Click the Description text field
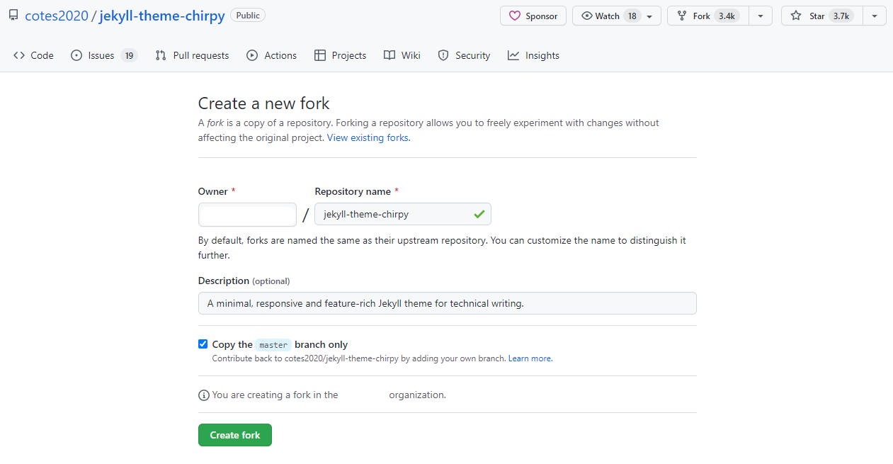Screen dimensions: 893x464 (x=447, y=303)
